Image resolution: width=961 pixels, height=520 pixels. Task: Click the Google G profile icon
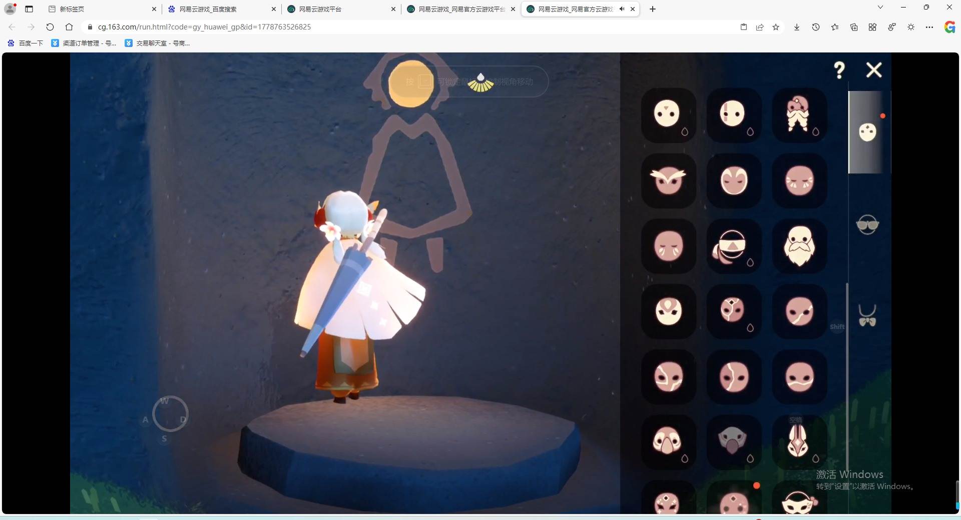pyautogui.click(x=949, y=27)
